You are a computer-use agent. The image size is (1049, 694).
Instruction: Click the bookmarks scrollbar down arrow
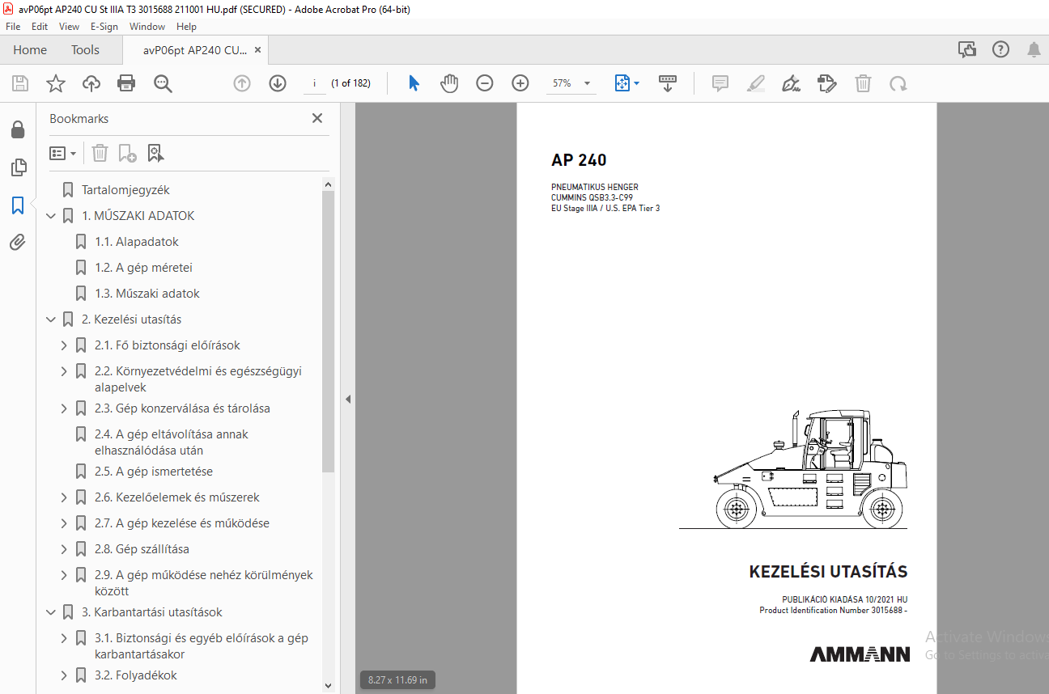click(328, 685)
